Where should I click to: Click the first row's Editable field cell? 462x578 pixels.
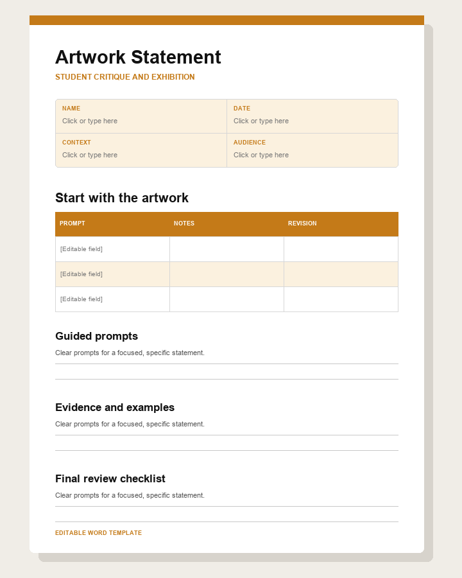(112, 249)
